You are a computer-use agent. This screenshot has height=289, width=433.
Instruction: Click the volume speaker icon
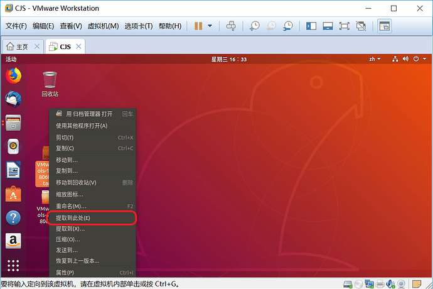(405, 59)
